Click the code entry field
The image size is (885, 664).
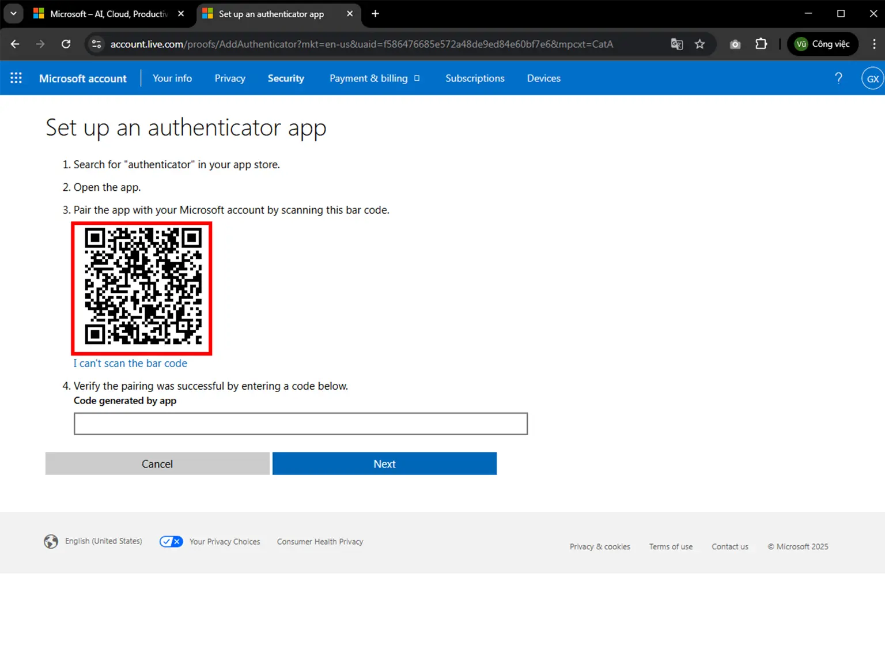coord(300,423)
